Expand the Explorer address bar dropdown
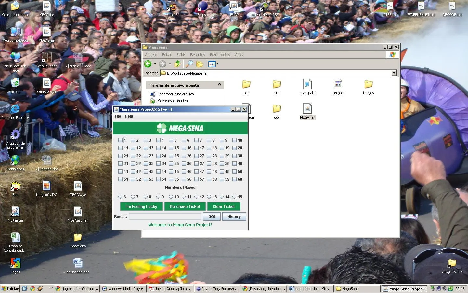Viewport: 468px width, 293px height. [394, 73]
